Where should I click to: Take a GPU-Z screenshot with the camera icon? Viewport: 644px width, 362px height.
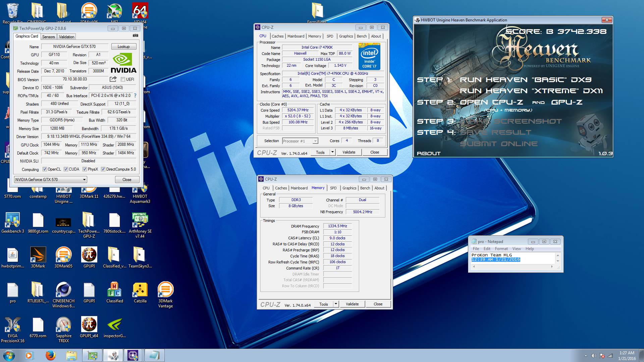(135, 36)
